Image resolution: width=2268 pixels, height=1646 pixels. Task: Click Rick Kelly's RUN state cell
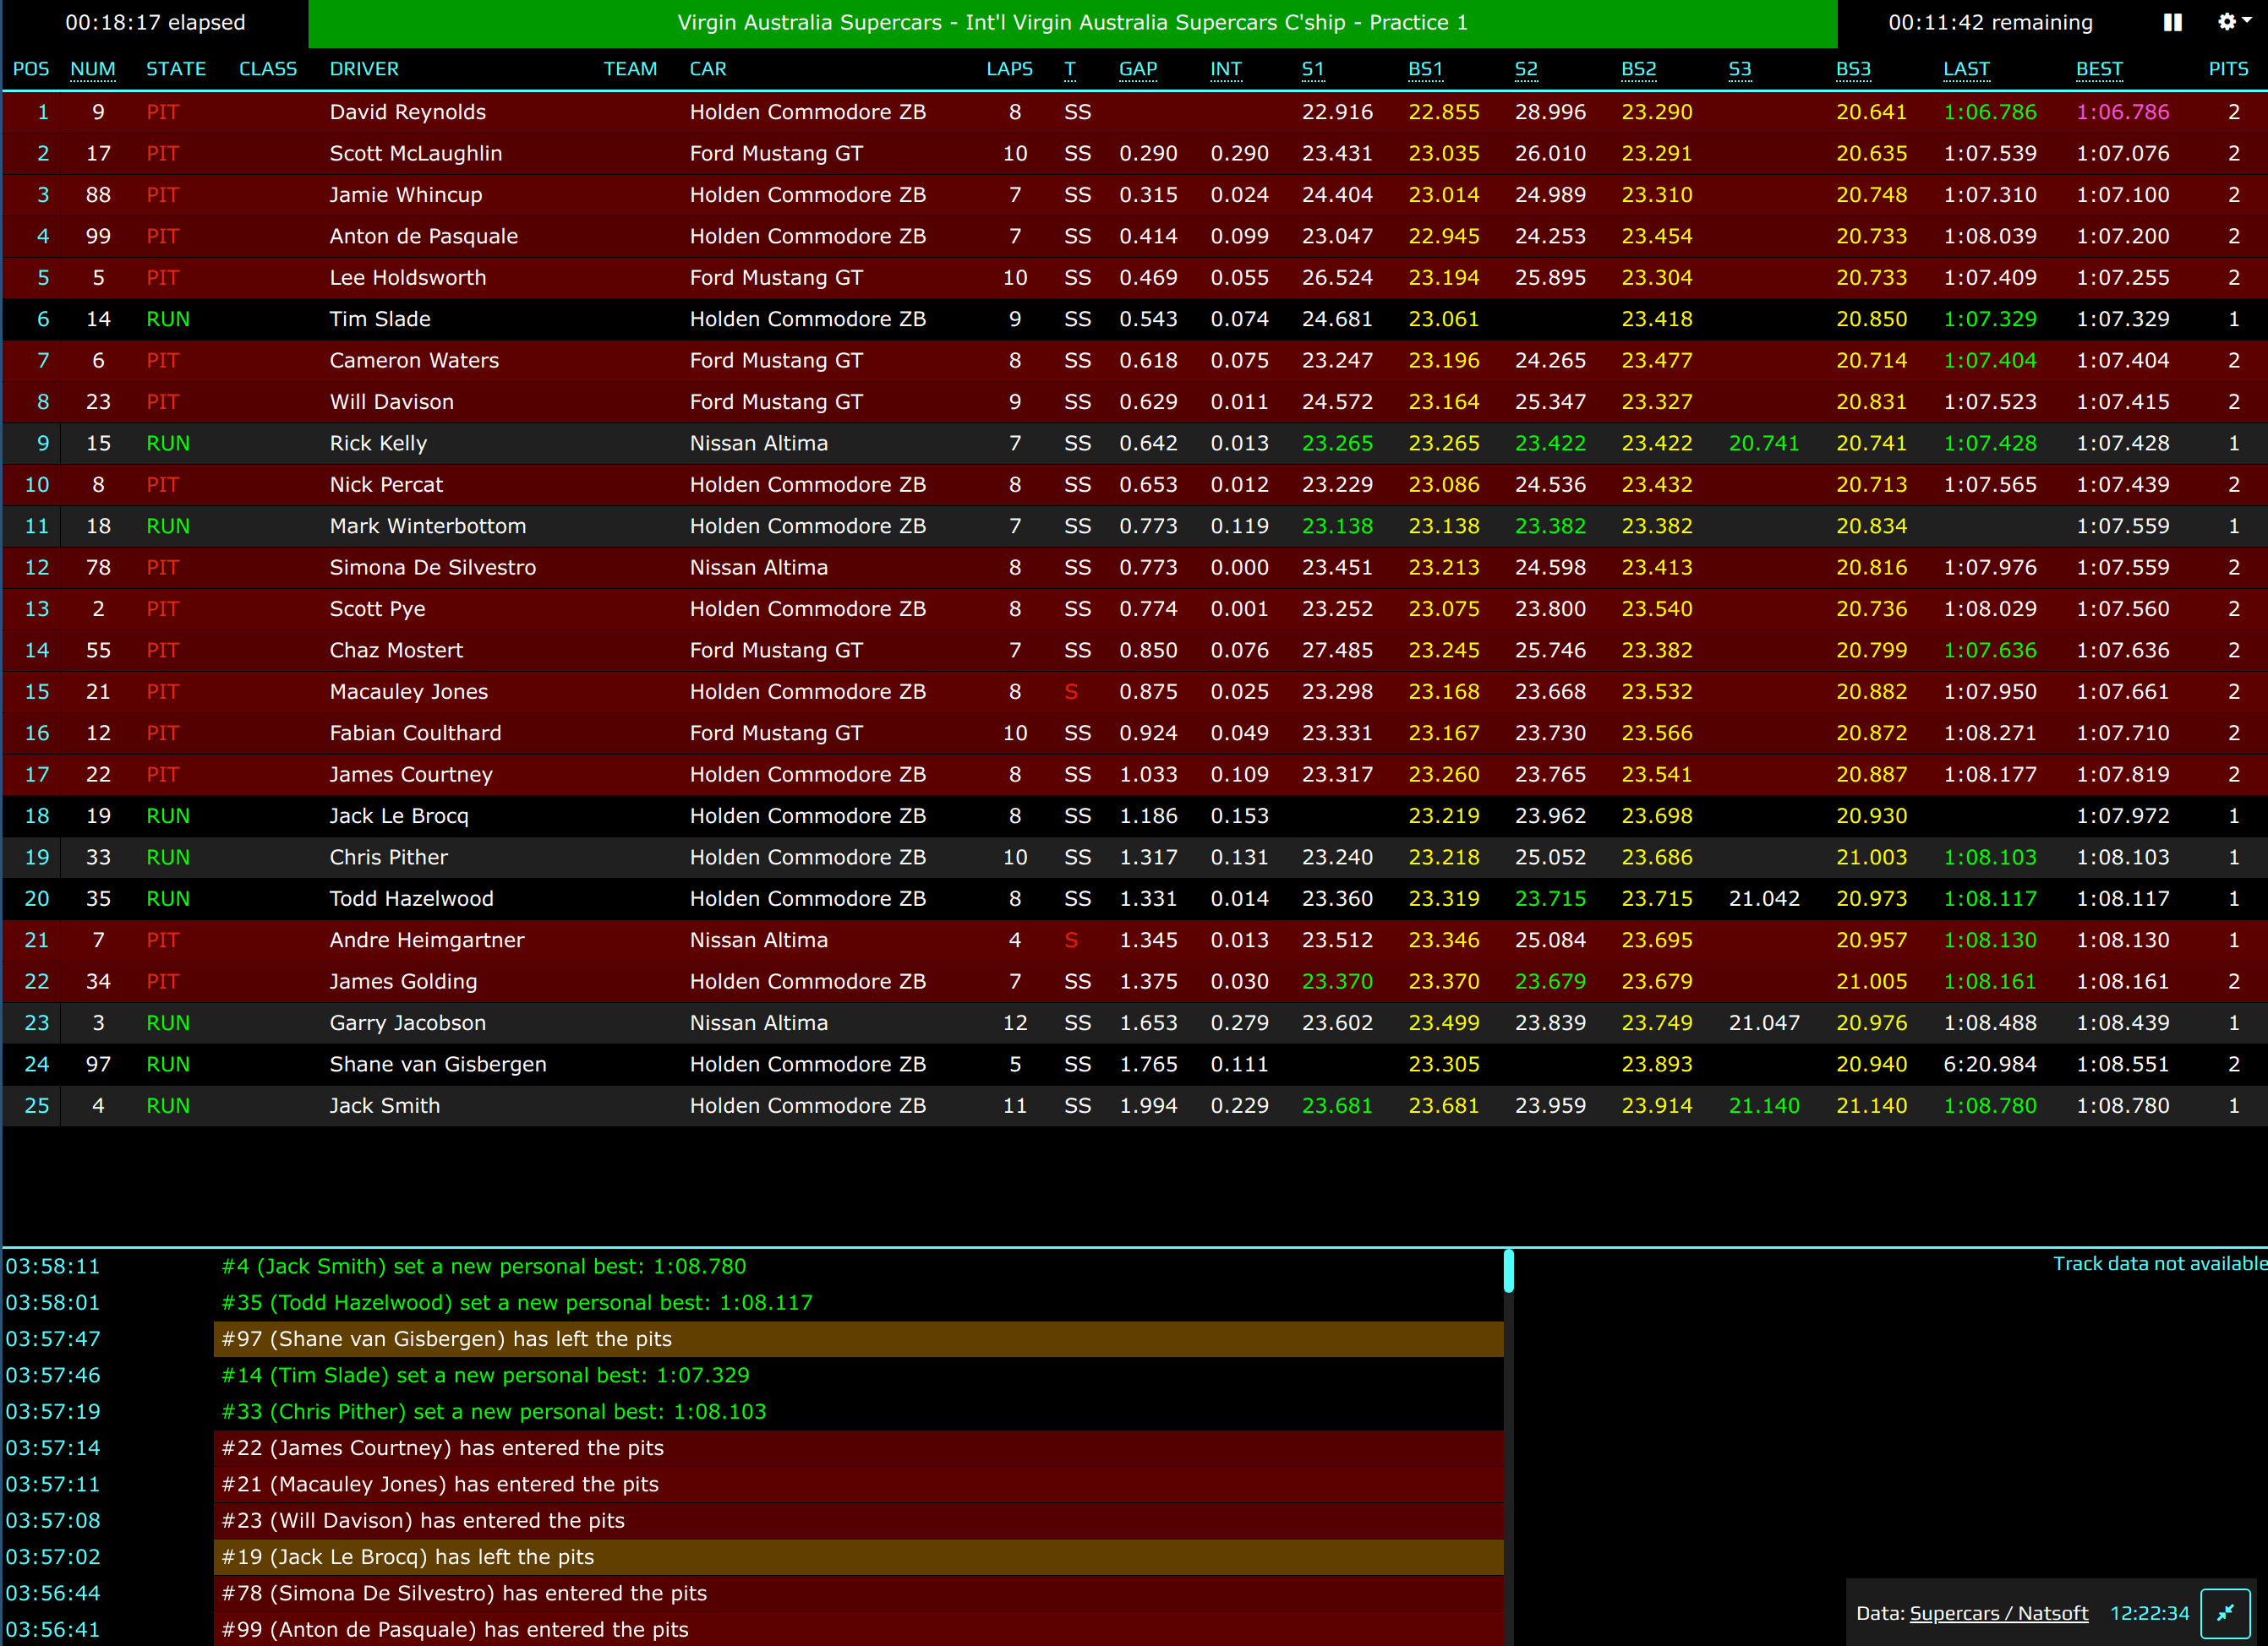pyautogui.click(x=167, y=443)
